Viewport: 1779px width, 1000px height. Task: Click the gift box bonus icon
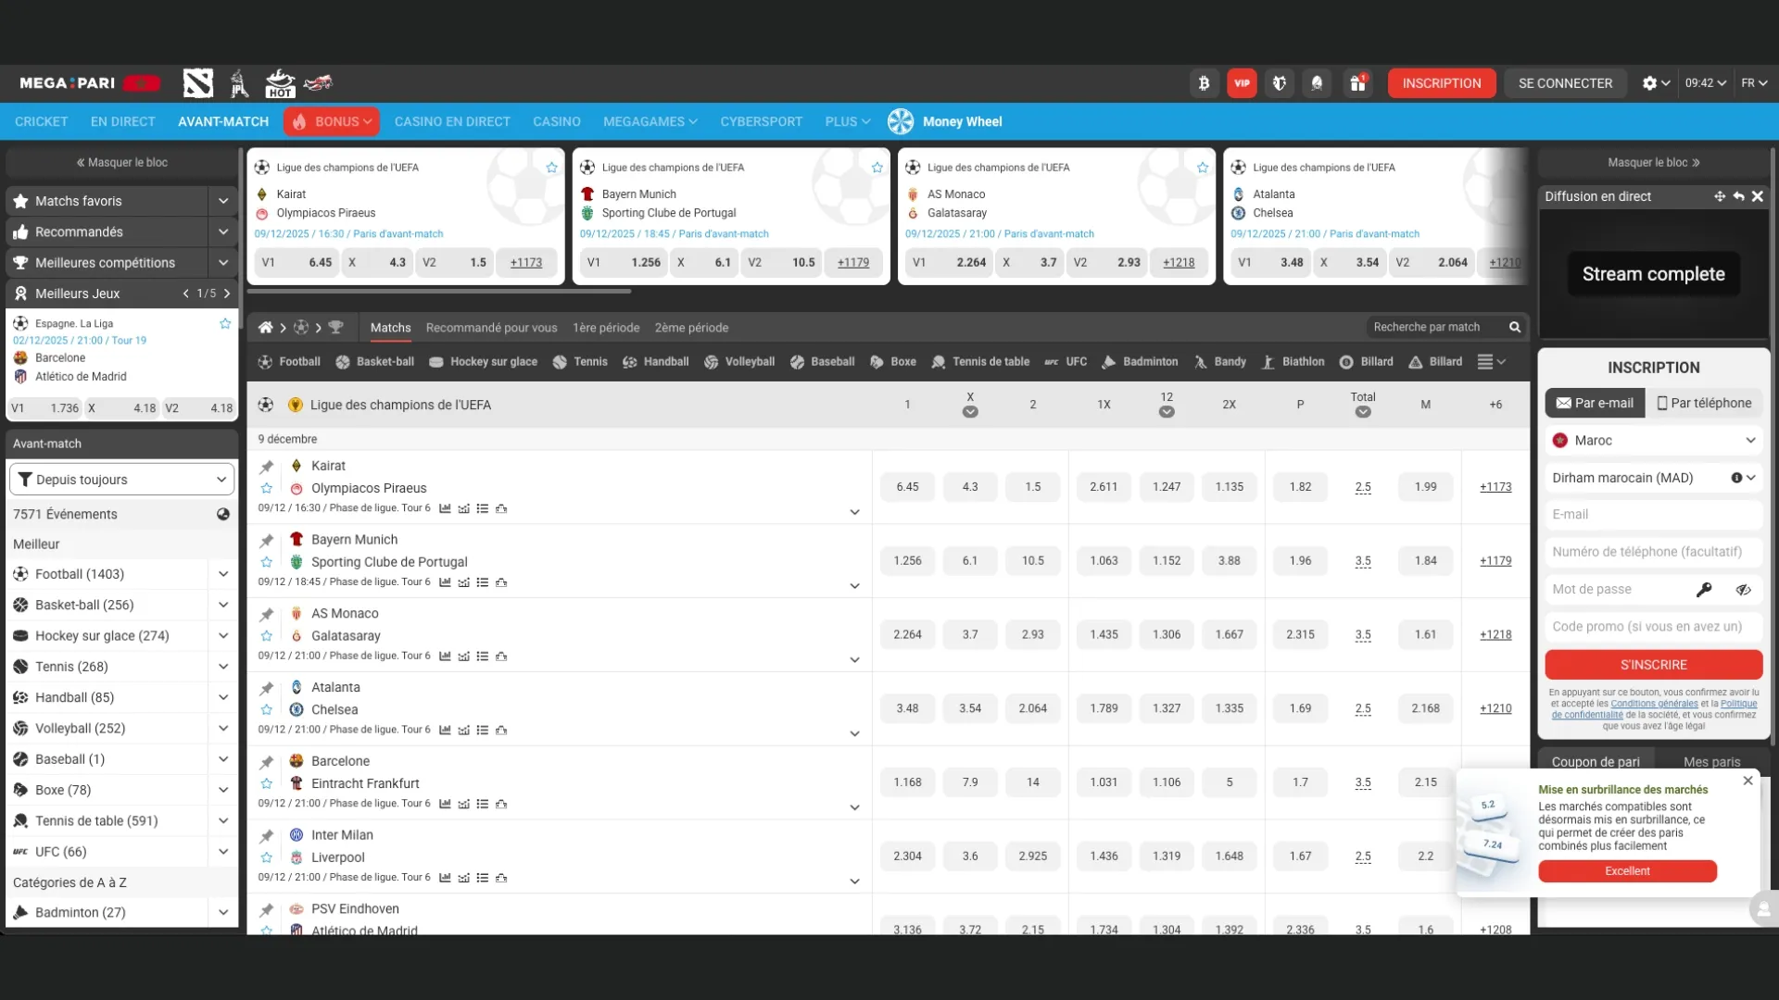1357,83
